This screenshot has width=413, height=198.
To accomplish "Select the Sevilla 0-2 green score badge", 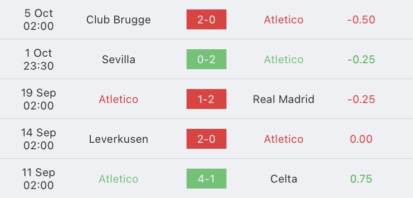I will point(206,59).
